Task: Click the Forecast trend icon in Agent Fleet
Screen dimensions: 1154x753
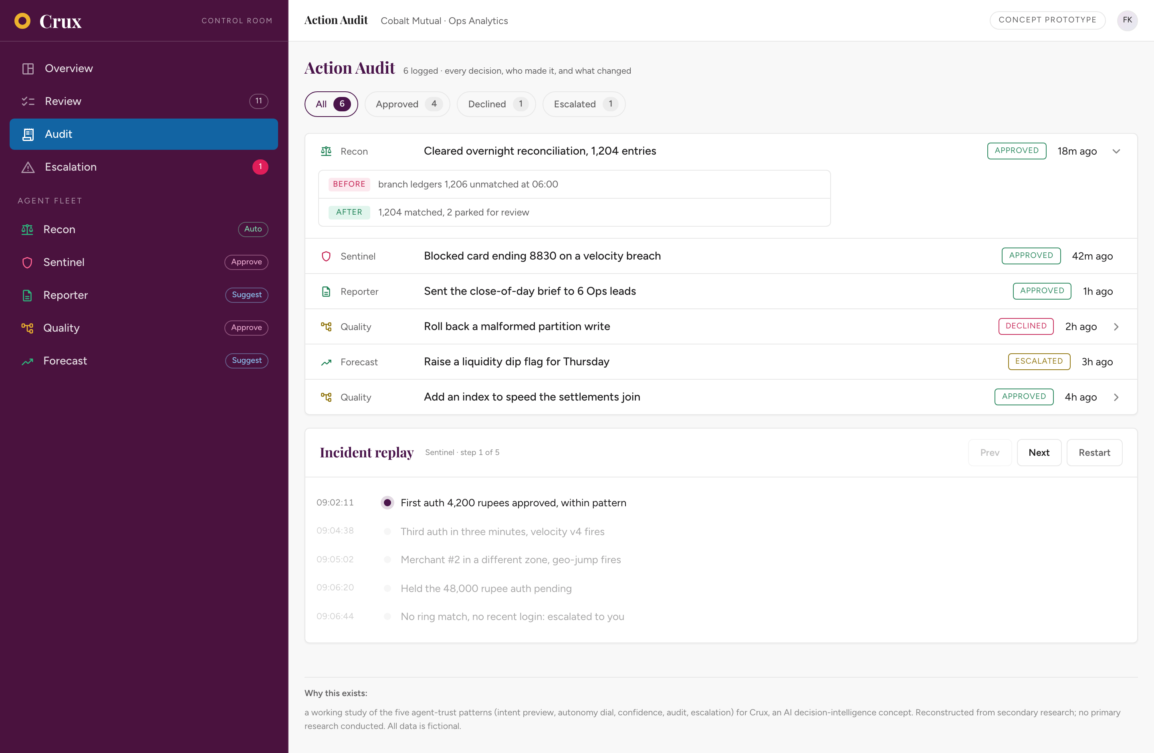Action: pyautogui.click(x=27, y=361)
